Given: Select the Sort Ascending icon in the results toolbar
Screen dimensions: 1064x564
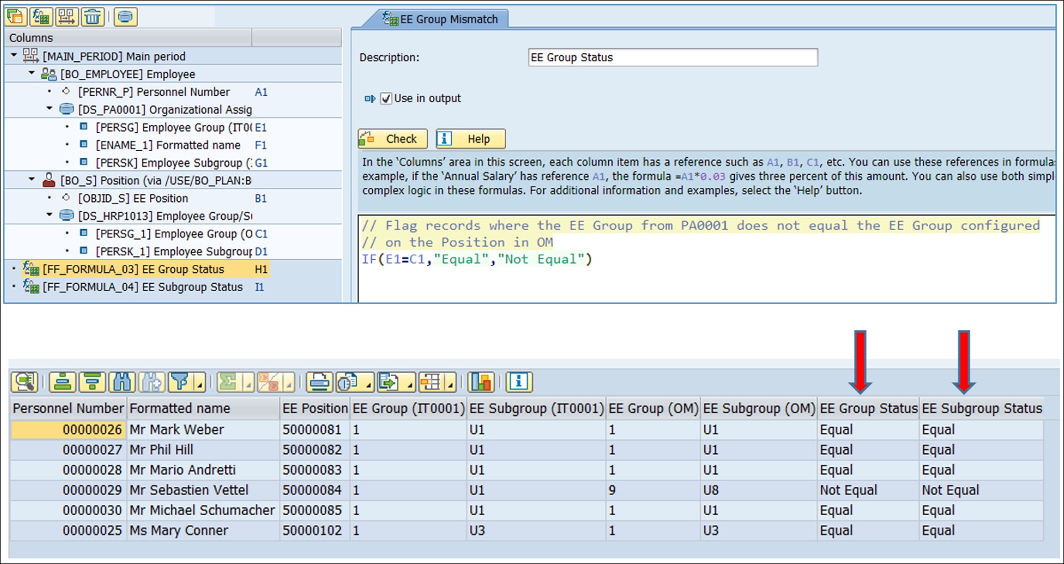Looking at the screenshot, I should click(62, 382).
